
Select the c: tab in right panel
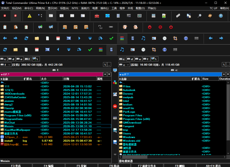click(174, 70)
